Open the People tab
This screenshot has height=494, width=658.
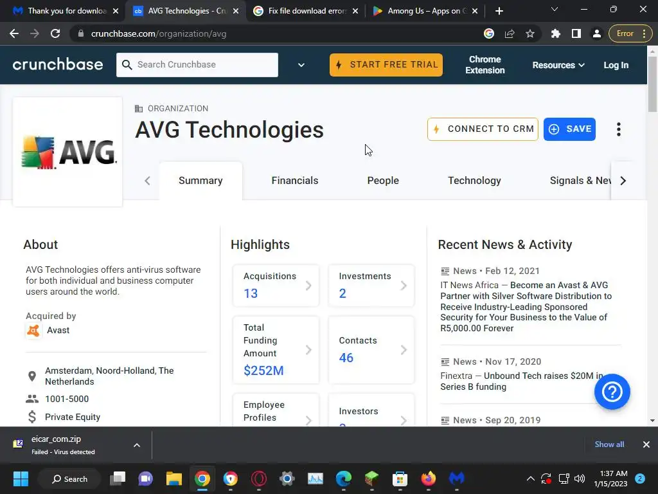pyautogui.click(x=383, y=181)
